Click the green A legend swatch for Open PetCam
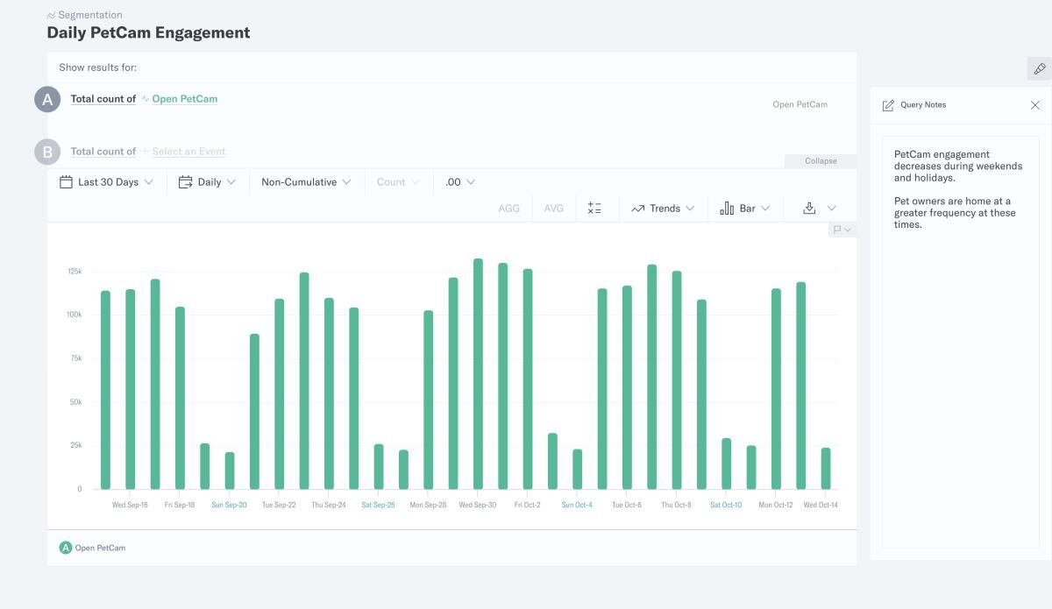The width and height of the screenshot is (1052, 609). click(65, 547)
